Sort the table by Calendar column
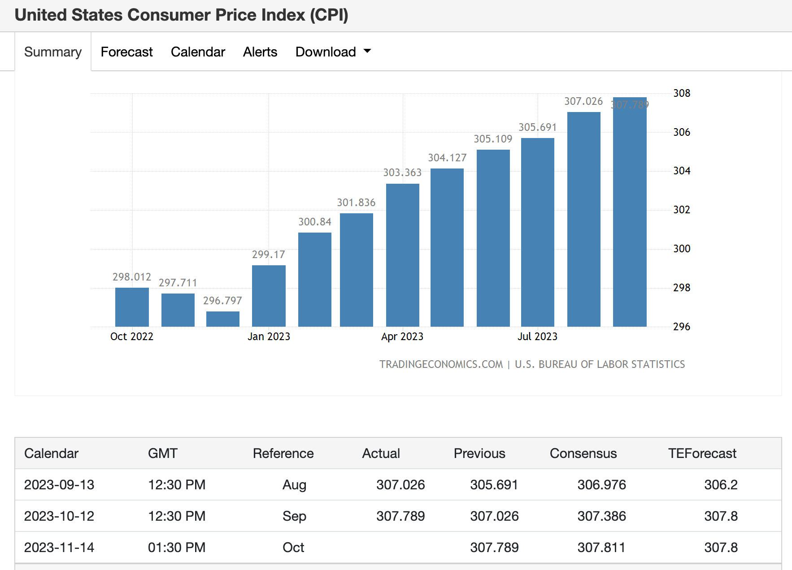The height and width of the screenshot is (570, 792). point(52,453)
